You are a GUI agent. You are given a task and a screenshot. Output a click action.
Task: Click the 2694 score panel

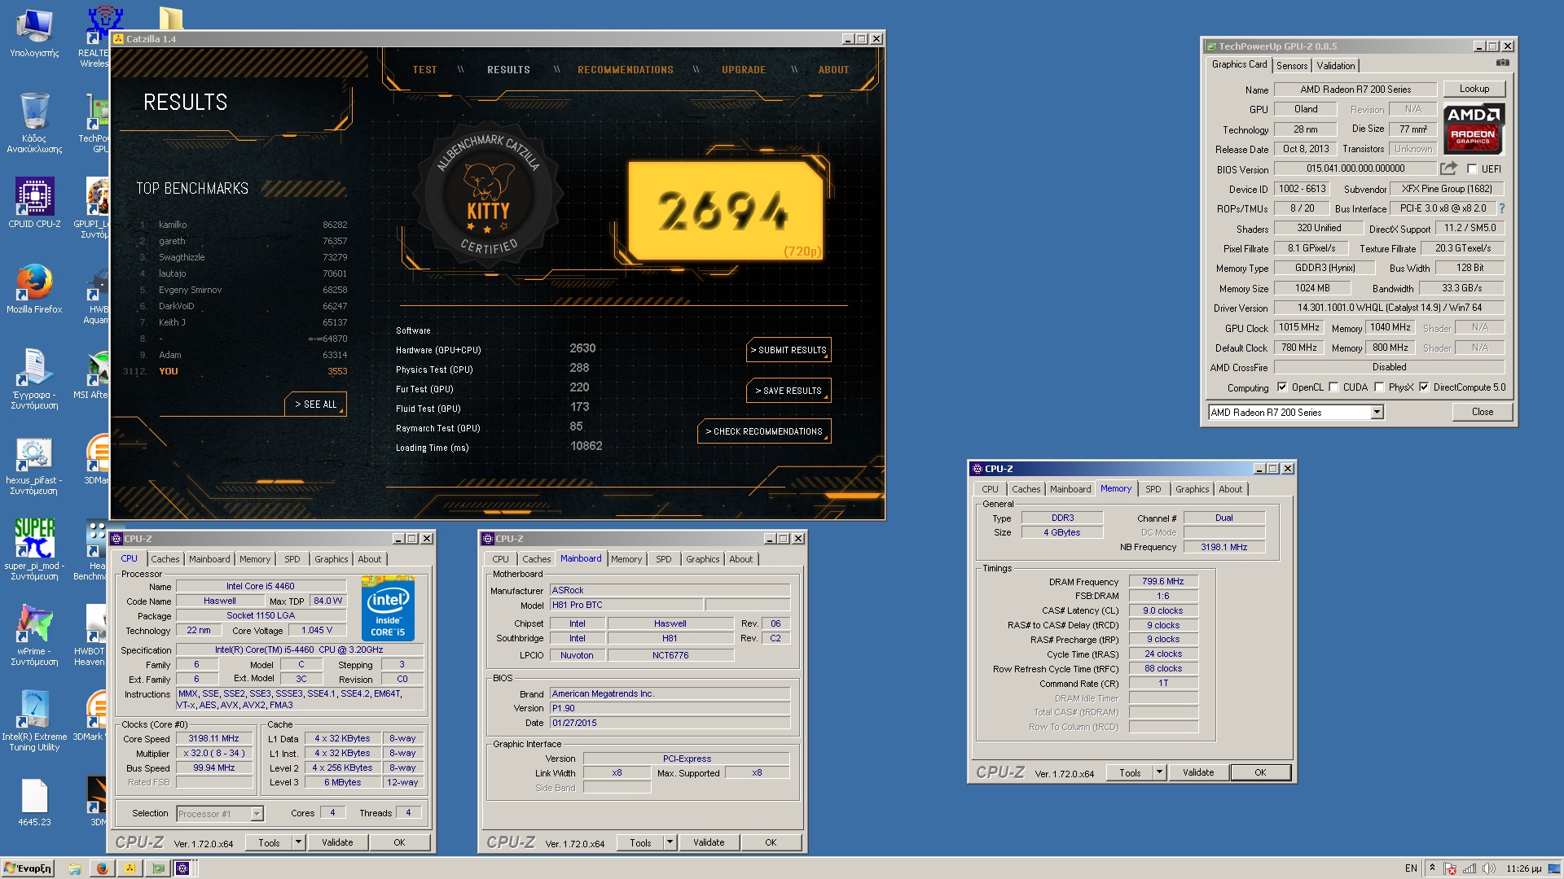pyautogui.click(x=725, y=210)
